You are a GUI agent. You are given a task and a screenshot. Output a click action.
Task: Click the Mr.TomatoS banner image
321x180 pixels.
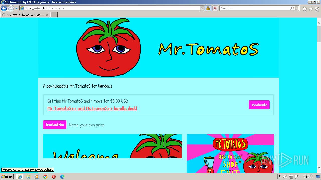click(158, 47)
